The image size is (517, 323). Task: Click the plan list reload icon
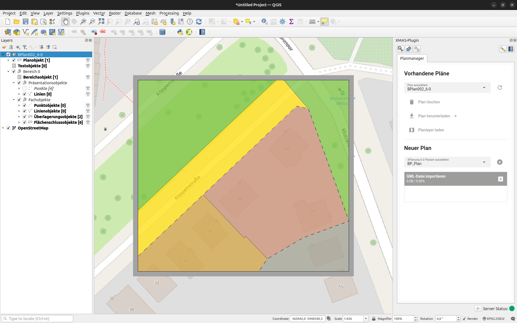pos(500,87)
